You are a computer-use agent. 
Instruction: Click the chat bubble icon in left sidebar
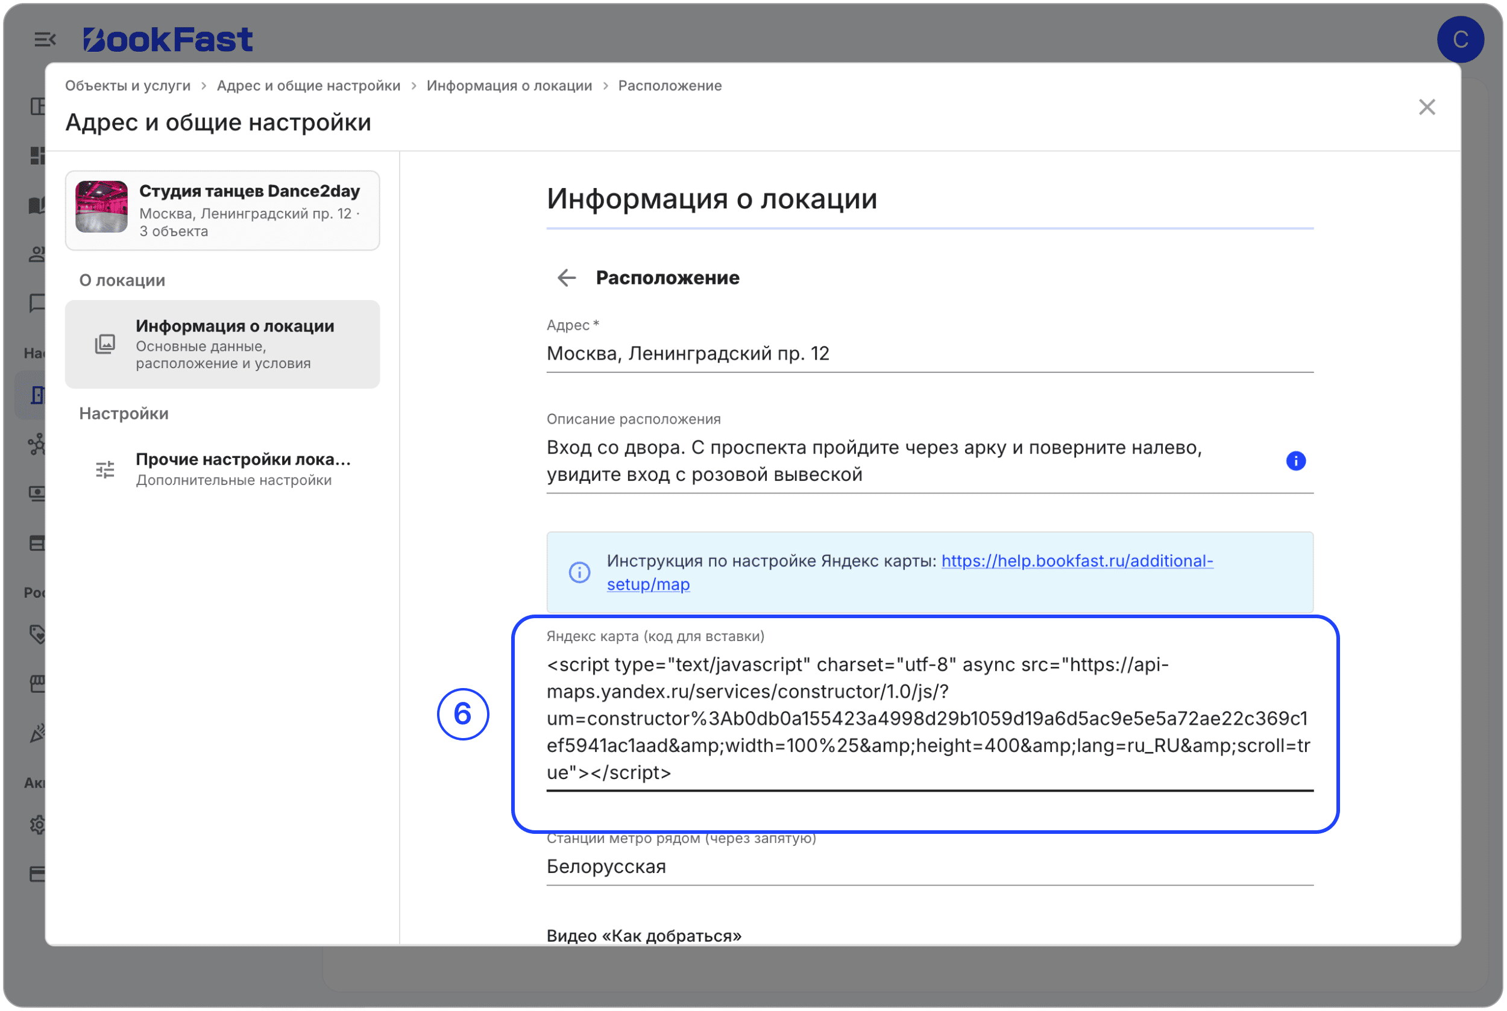point(38,303)
